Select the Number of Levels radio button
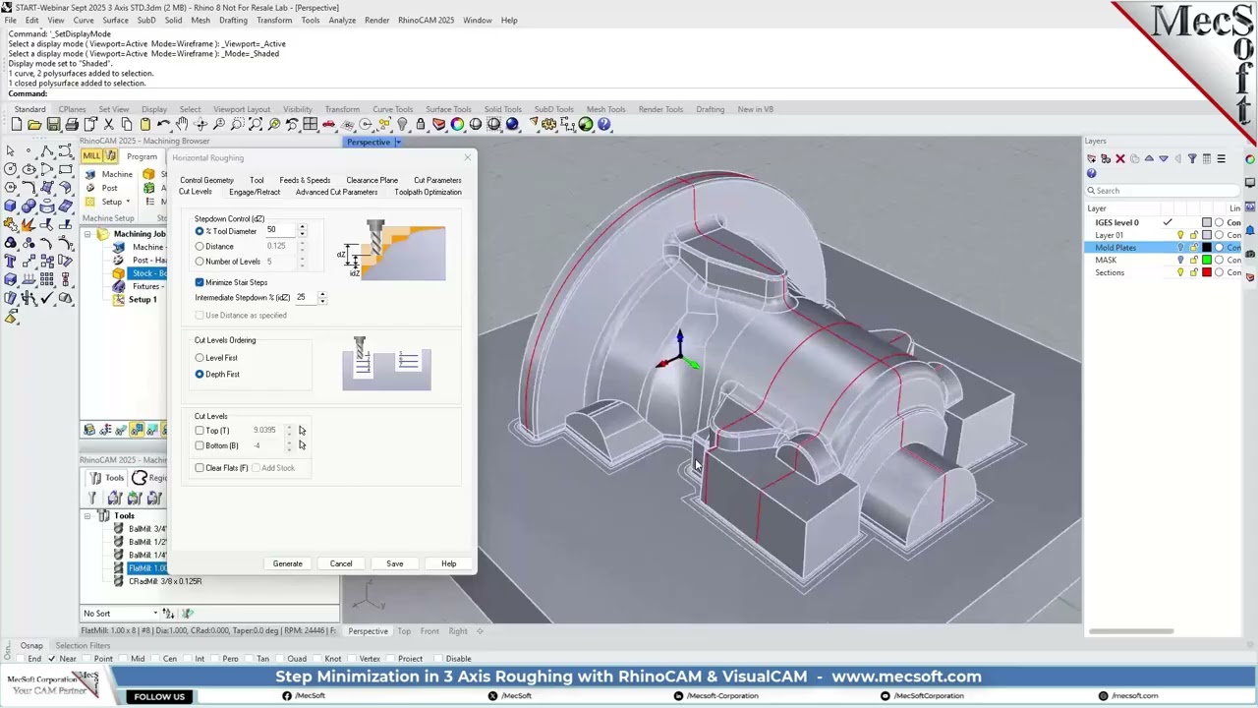This screenshot has height=708, width=1258. tap(200, 262)
